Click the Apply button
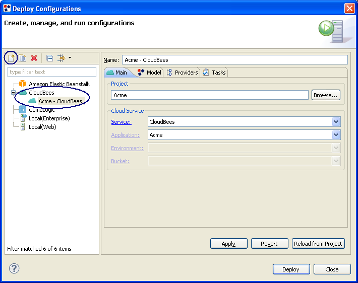The width and height of the screenshot is (358, 283). [228, 244]
